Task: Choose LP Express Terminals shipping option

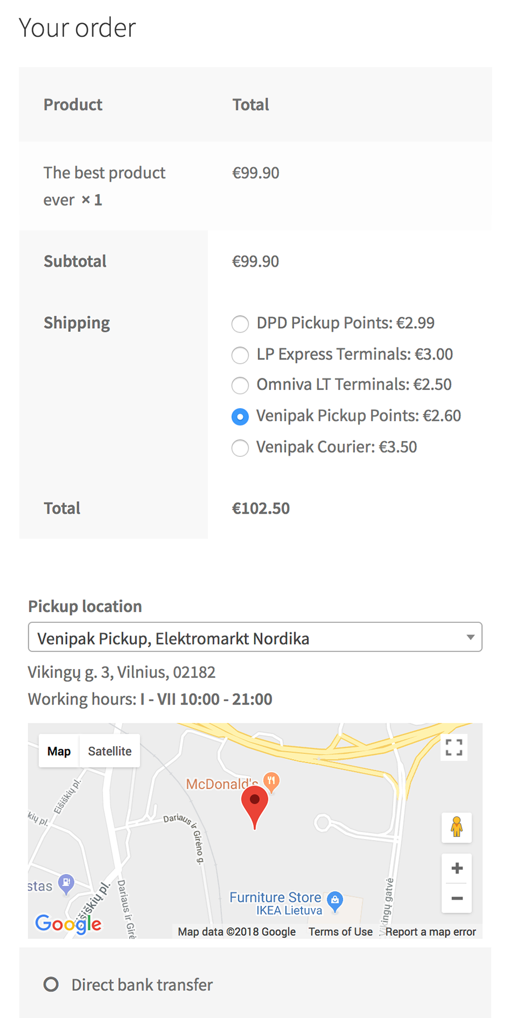Action: [x=240, y=355]
